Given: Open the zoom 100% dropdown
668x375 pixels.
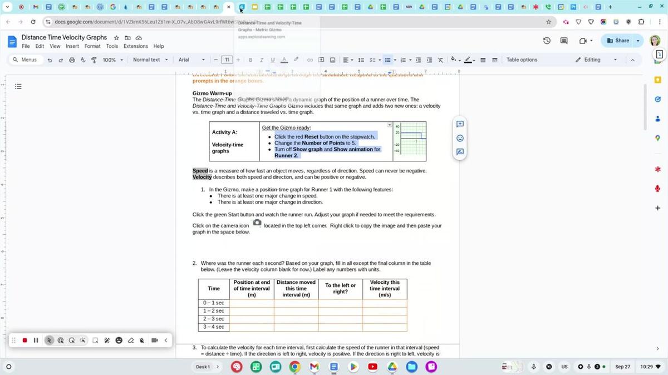Looking at the screenshot, I should (x=113, y=60).
